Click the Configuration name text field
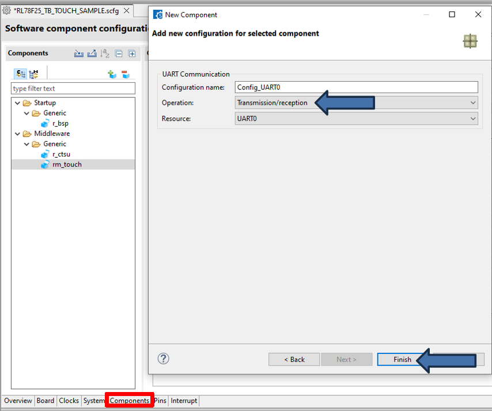The image size is (492, 411). pyautogui.click(x=357, y=87)
